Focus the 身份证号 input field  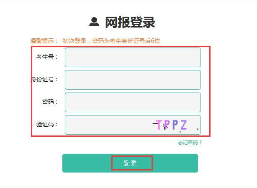[133, 80]
